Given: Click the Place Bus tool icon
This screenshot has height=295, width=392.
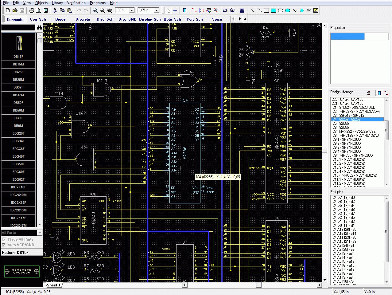Looking at the screenshot, I should click(x=201, y=10).
